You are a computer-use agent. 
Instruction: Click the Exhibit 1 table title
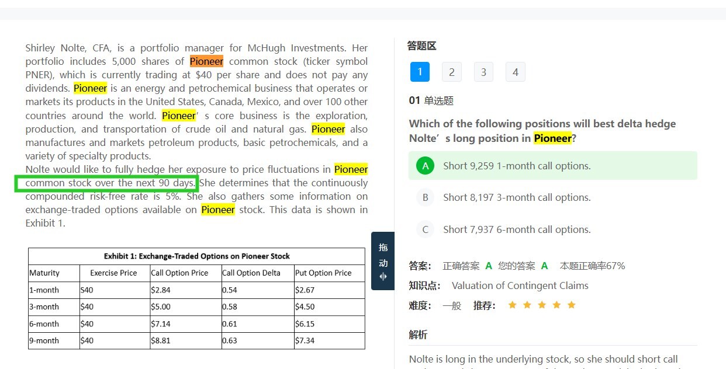coord(197,256)
